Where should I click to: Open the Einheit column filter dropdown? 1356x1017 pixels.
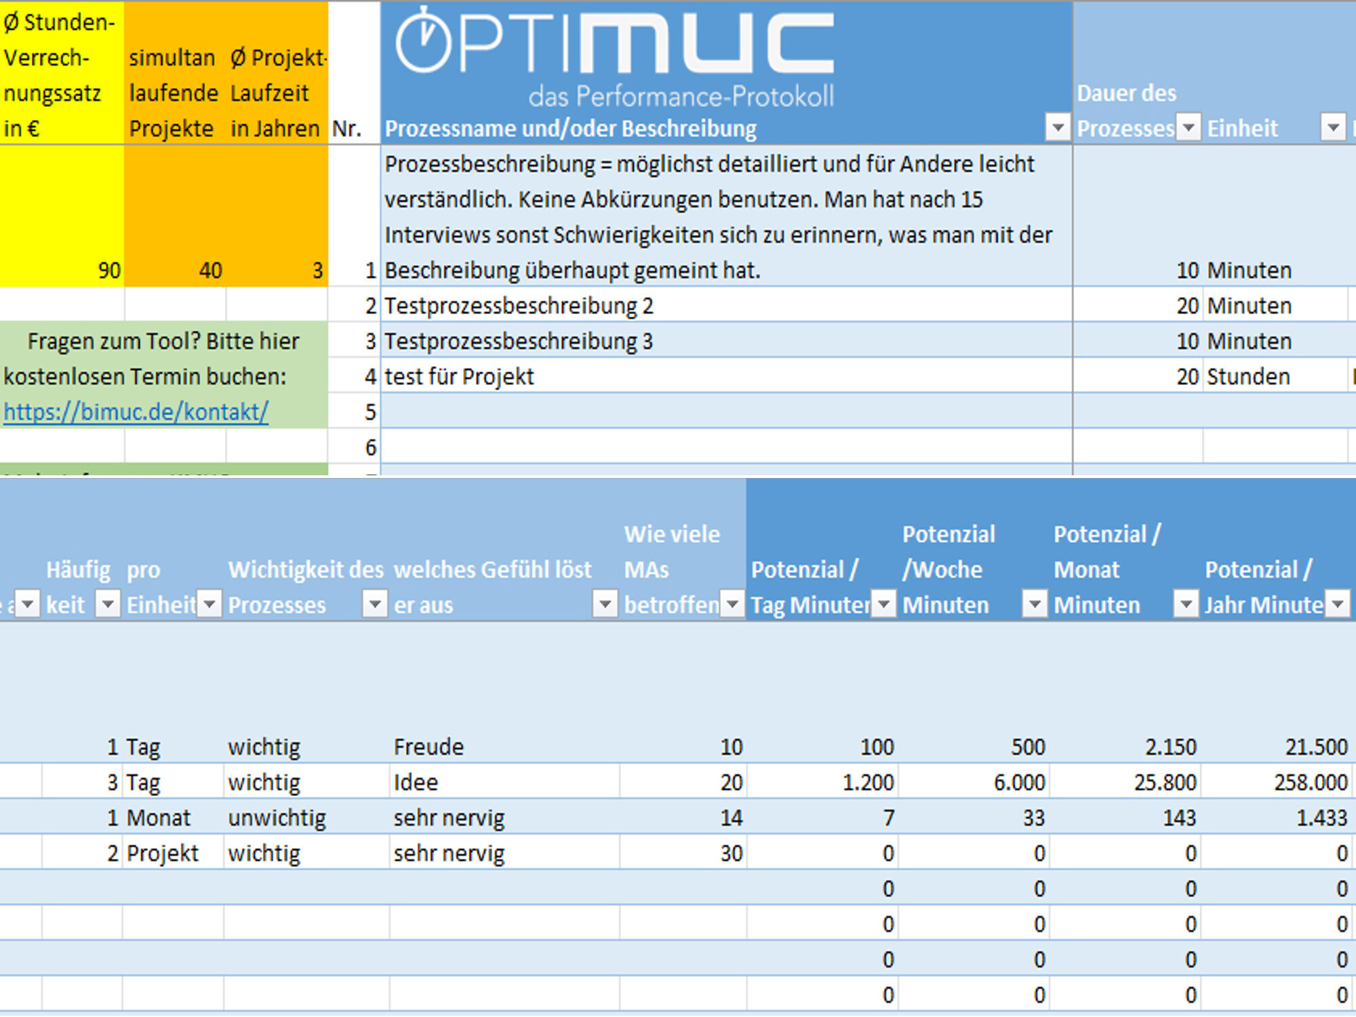click(x=1334, y=127)
